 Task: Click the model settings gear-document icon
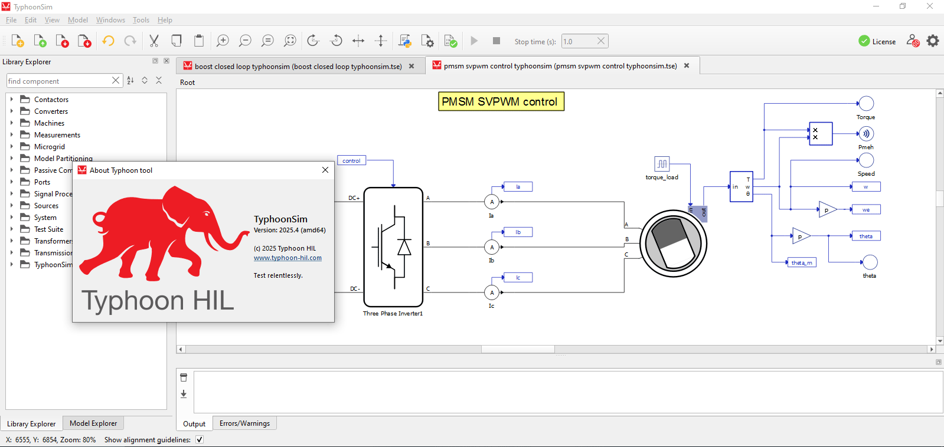pos(427,41)
